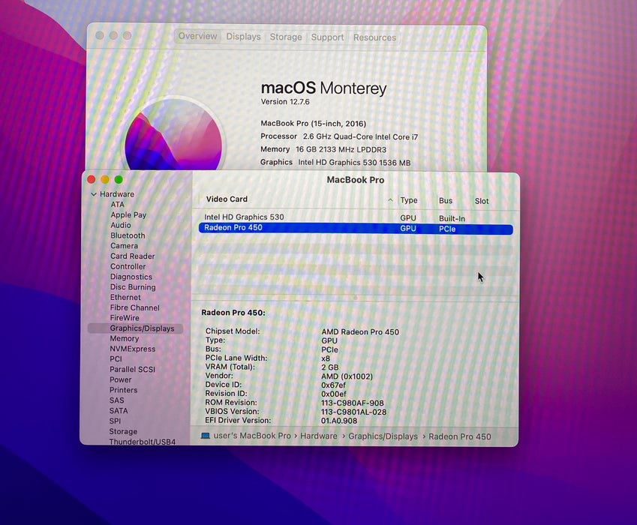Open the Storage tab in About This Mac
The height and width of the screenshot is (525, 637).
click(x=286, y=37)
